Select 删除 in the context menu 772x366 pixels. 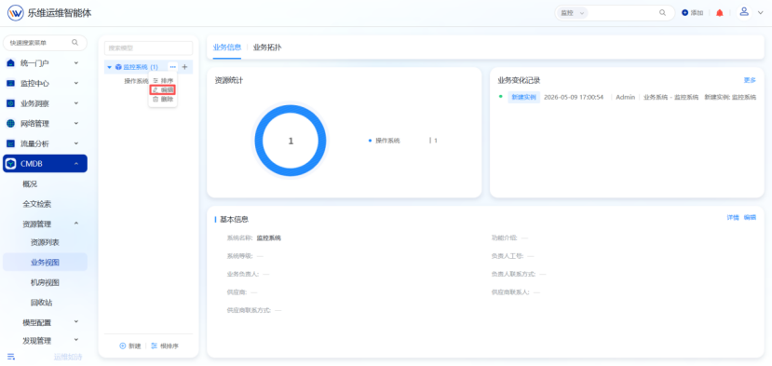162,99
